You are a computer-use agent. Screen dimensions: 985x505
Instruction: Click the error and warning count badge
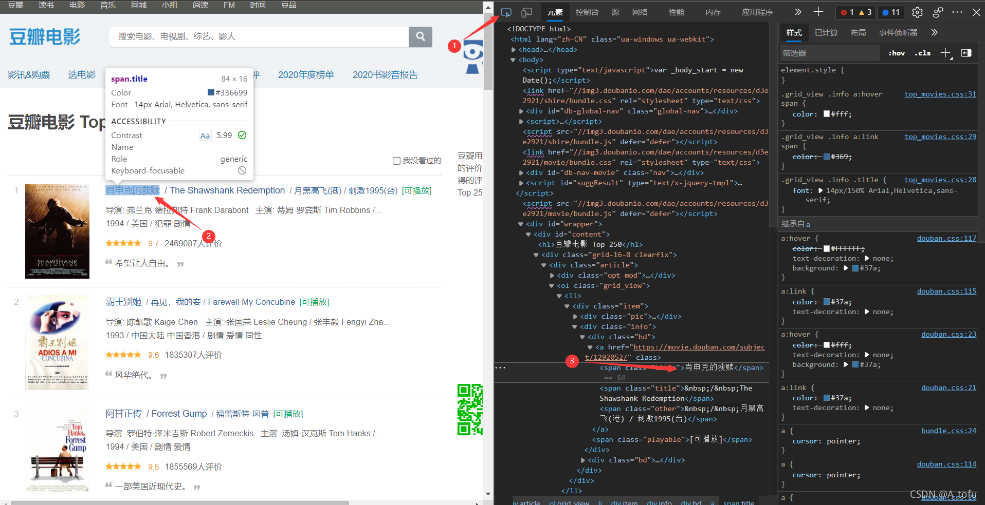tap(856, 12)
